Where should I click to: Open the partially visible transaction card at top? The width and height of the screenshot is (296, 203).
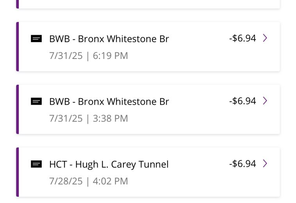148,4
